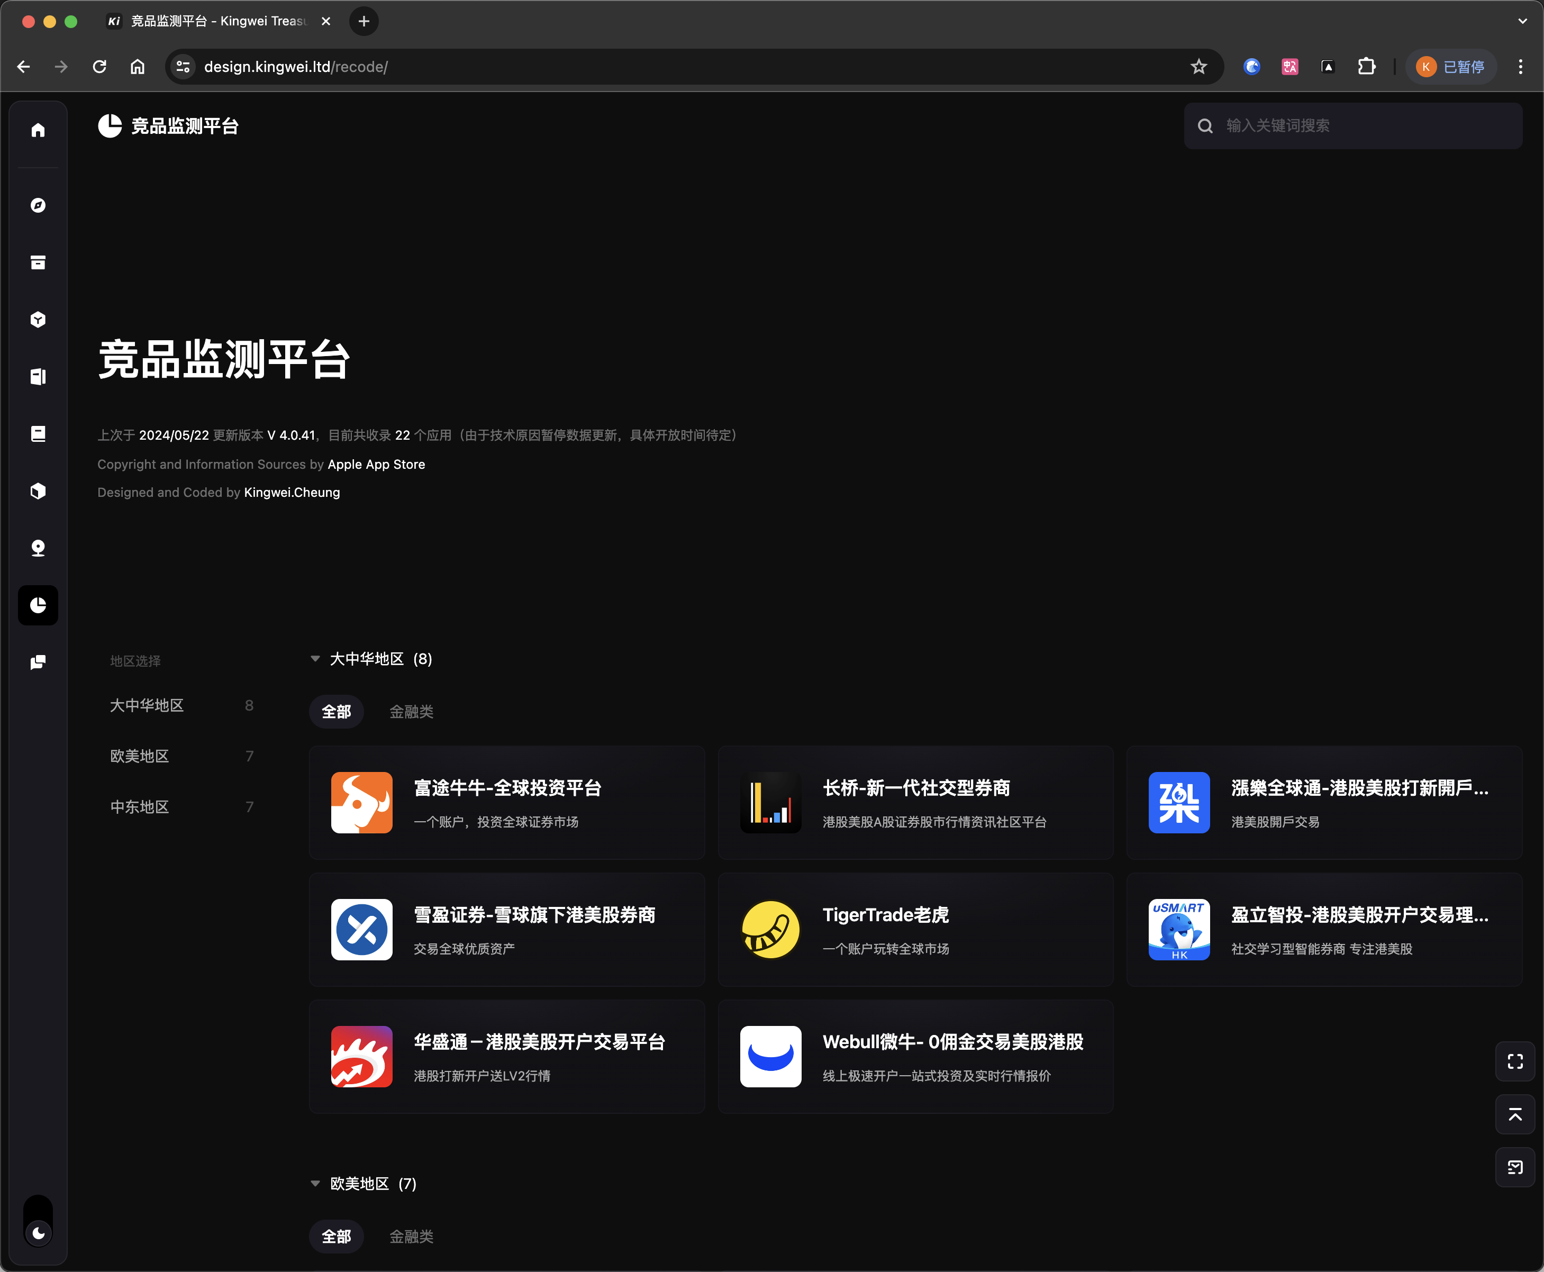Open Chrome extensions puzzle icon
The width and height of the screenshot is (1544, 1272).
(1366, 67)
